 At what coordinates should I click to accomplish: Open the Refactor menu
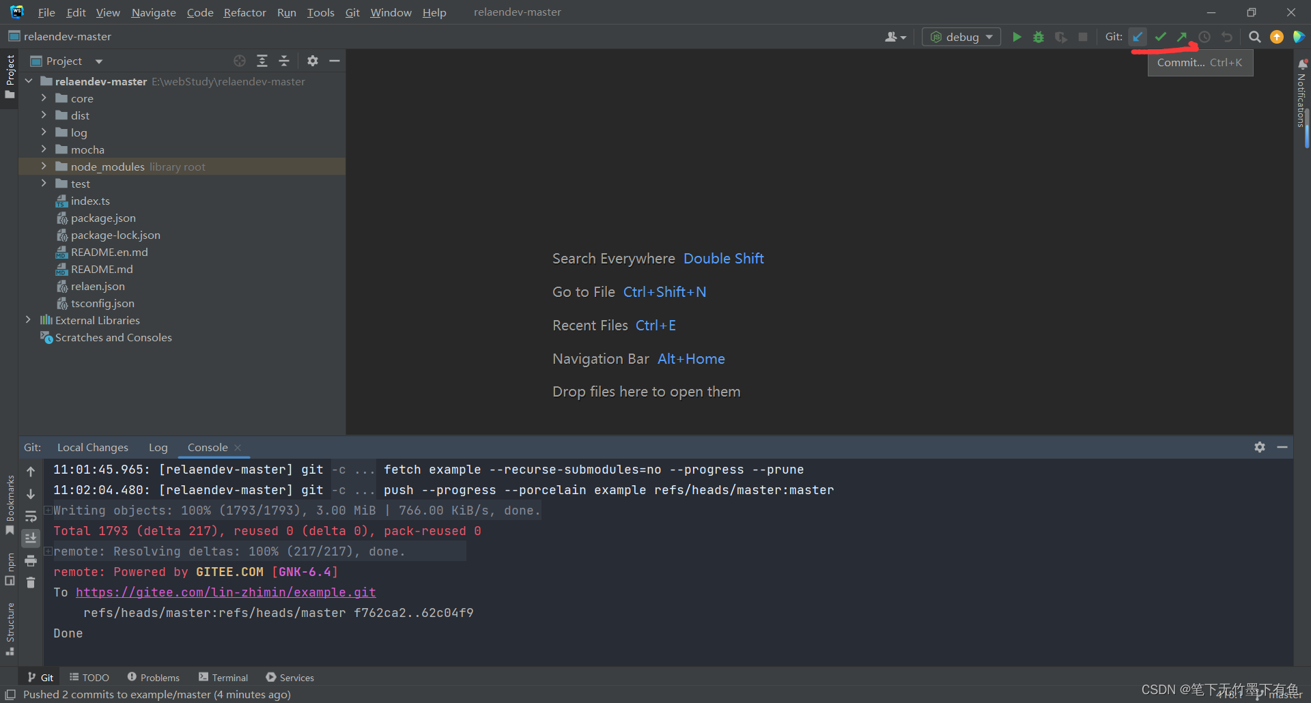(x=244, y=12)
